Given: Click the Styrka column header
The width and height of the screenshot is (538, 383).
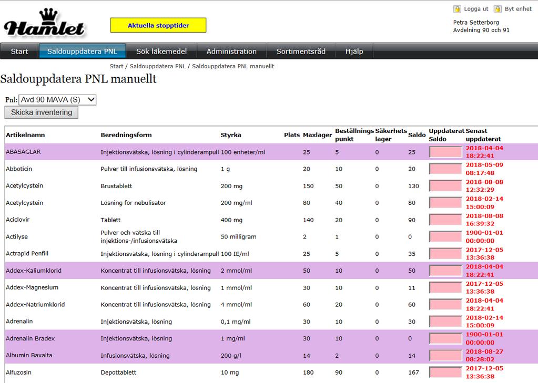Looking at the screenshot, I should pos(231,135).
